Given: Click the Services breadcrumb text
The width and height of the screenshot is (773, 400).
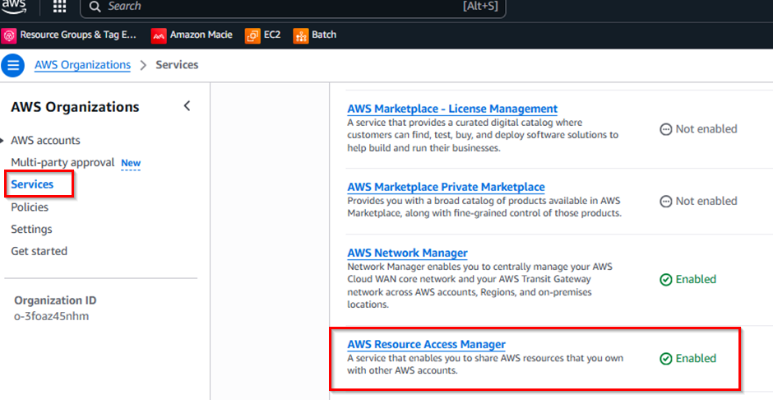Looking at the screenshot, I should [177, 65].
